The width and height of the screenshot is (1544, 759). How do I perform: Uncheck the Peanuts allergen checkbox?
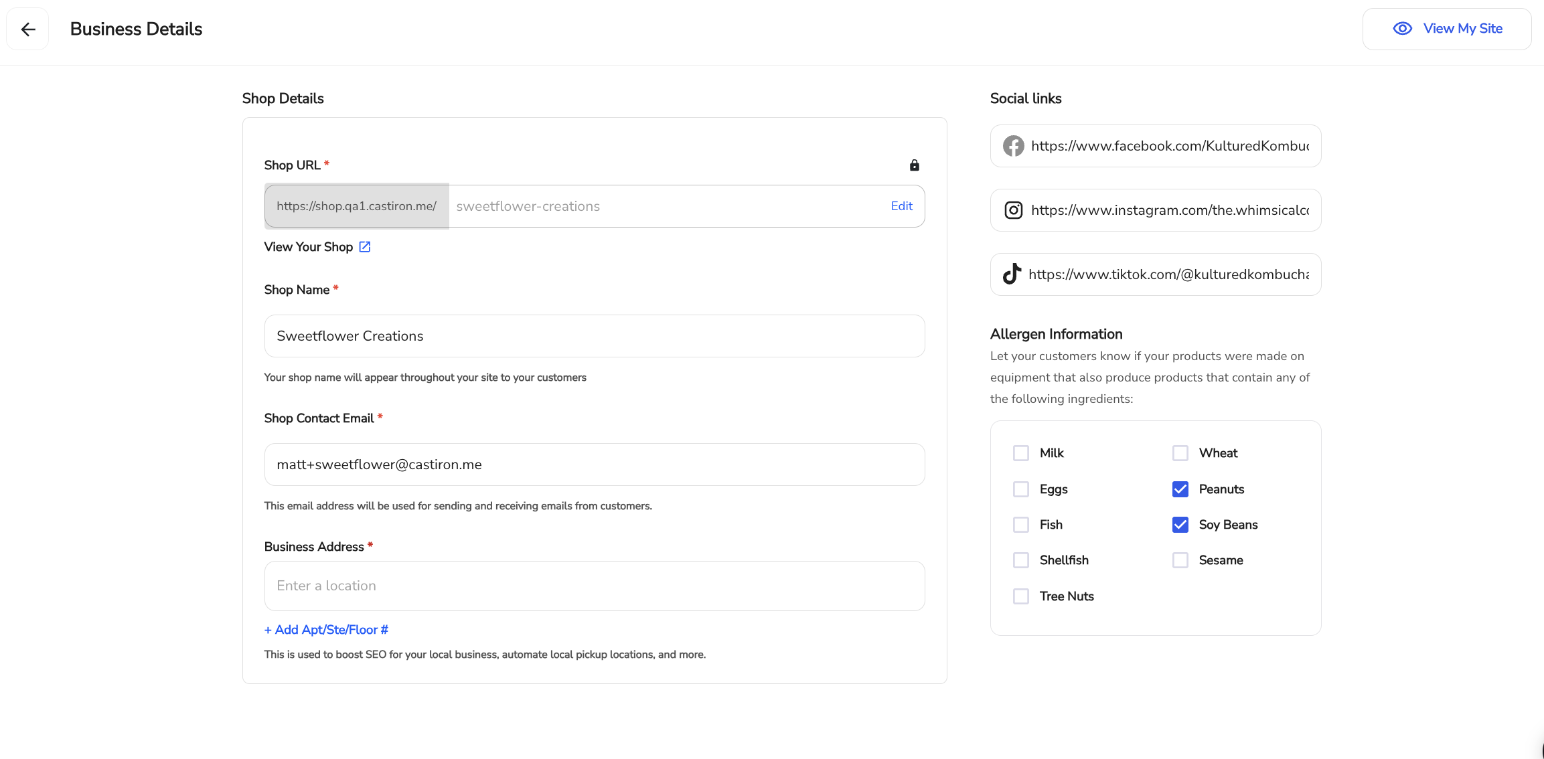1180,489
